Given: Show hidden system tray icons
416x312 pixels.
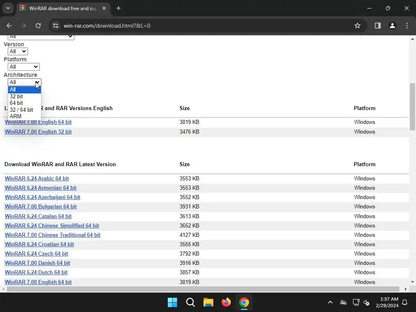Looking at the screenshot, I should click(x=330, y=302).
